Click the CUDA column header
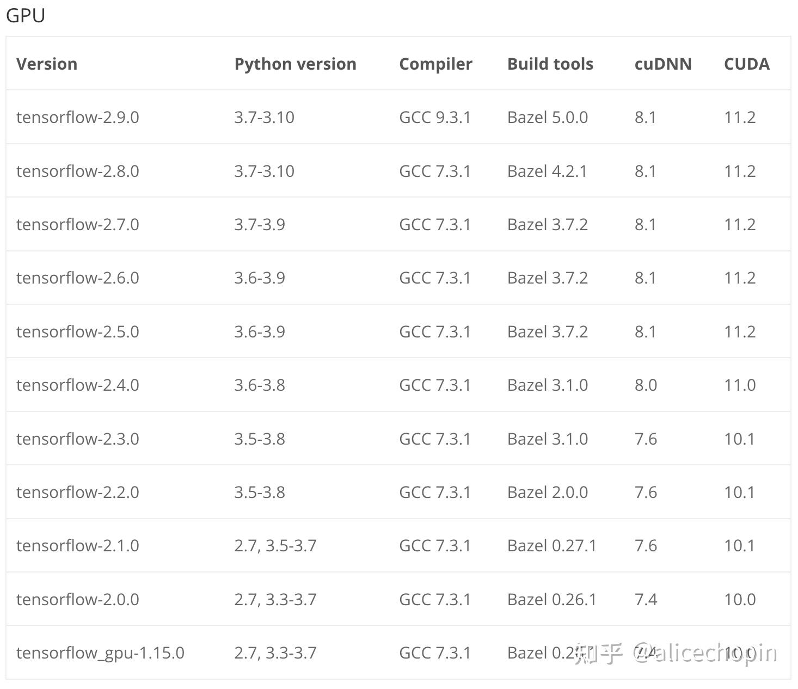 point(746,64)
